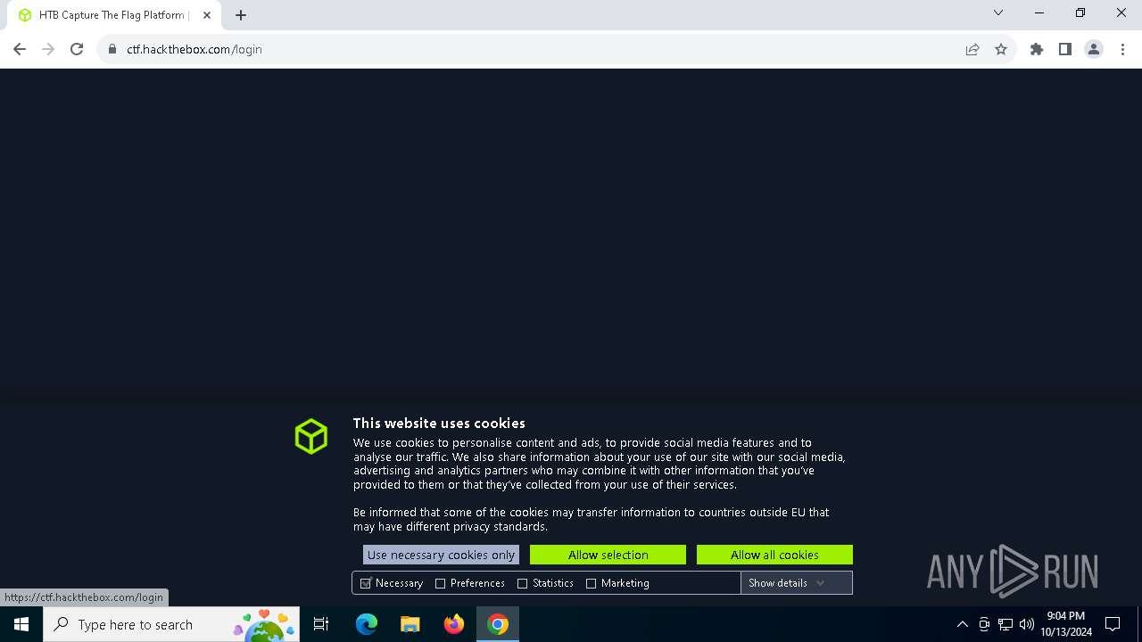Enable the Statistics cookies checkbox
1142x642 pixels.
(x=523, y=583)
